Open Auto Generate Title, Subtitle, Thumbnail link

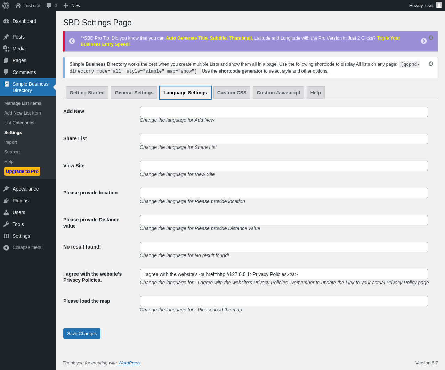(209, 38)
